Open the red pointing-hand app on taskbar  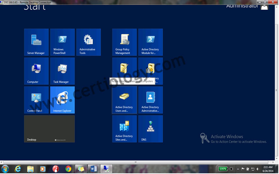click(56, 169)
